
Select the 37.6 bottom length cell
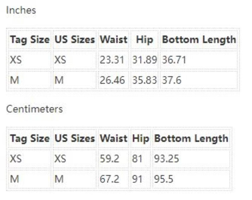pos(172,80)
